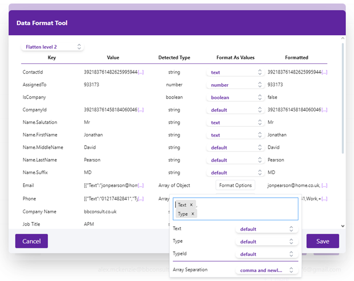Expand the formatted Email ellipsis
The height and width of the screenshot is (281, 354).
[324, 186]
